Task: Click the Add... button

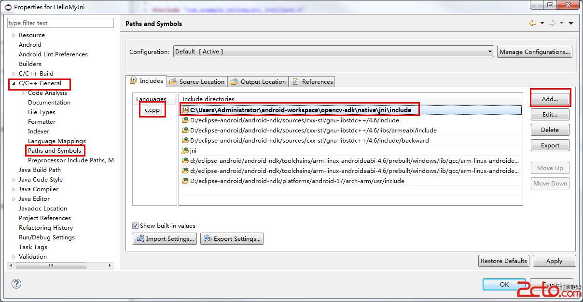Action: pyautogui.click(x=550, y=99)
